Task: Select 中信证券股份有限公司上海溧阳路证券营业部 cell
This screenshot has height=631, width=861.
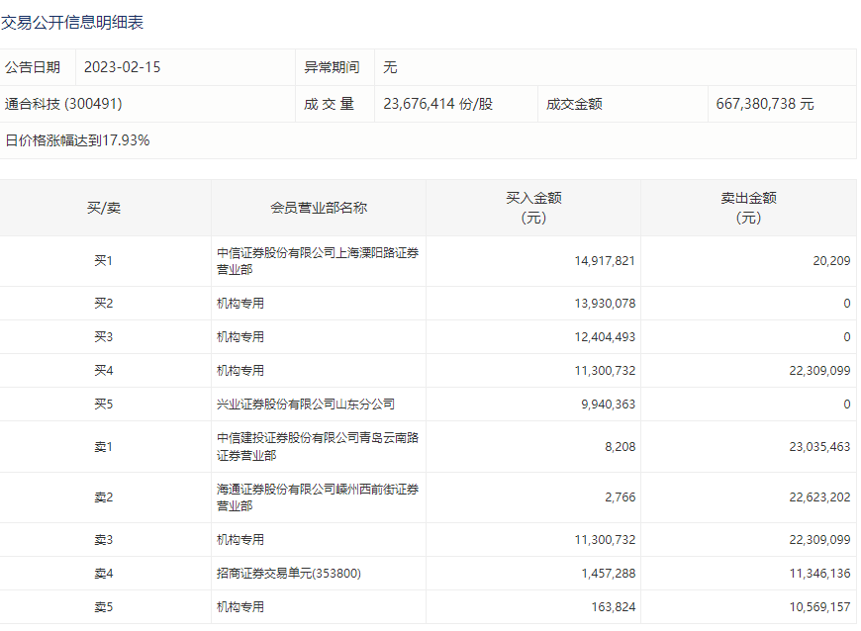Action: pyautogui.click(x=318, y=261)
